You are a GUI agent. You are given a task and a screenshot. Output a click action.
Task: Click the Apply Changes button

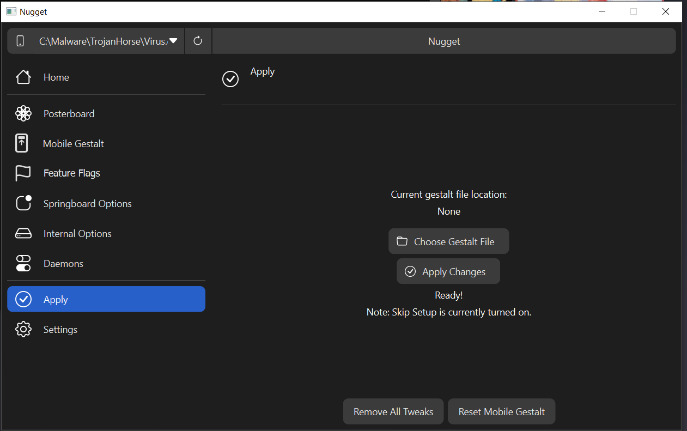(448, 271)
